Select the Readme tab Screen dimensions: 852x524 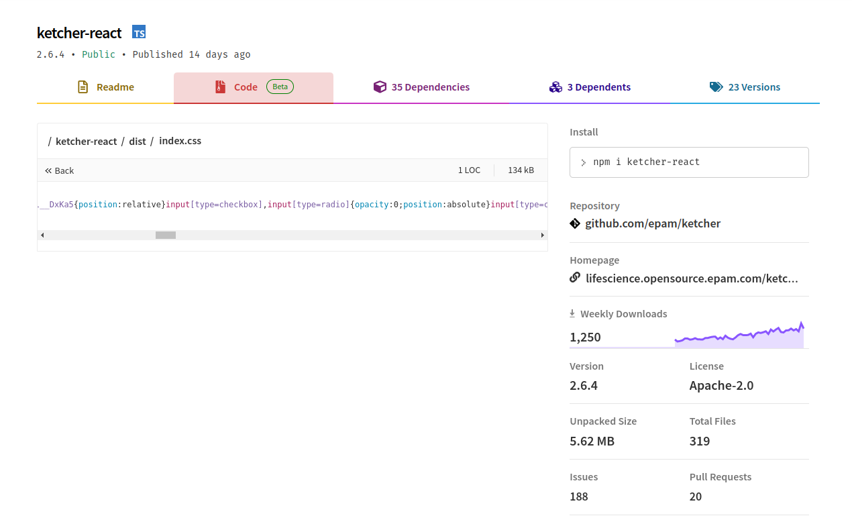tap(105, 87)
